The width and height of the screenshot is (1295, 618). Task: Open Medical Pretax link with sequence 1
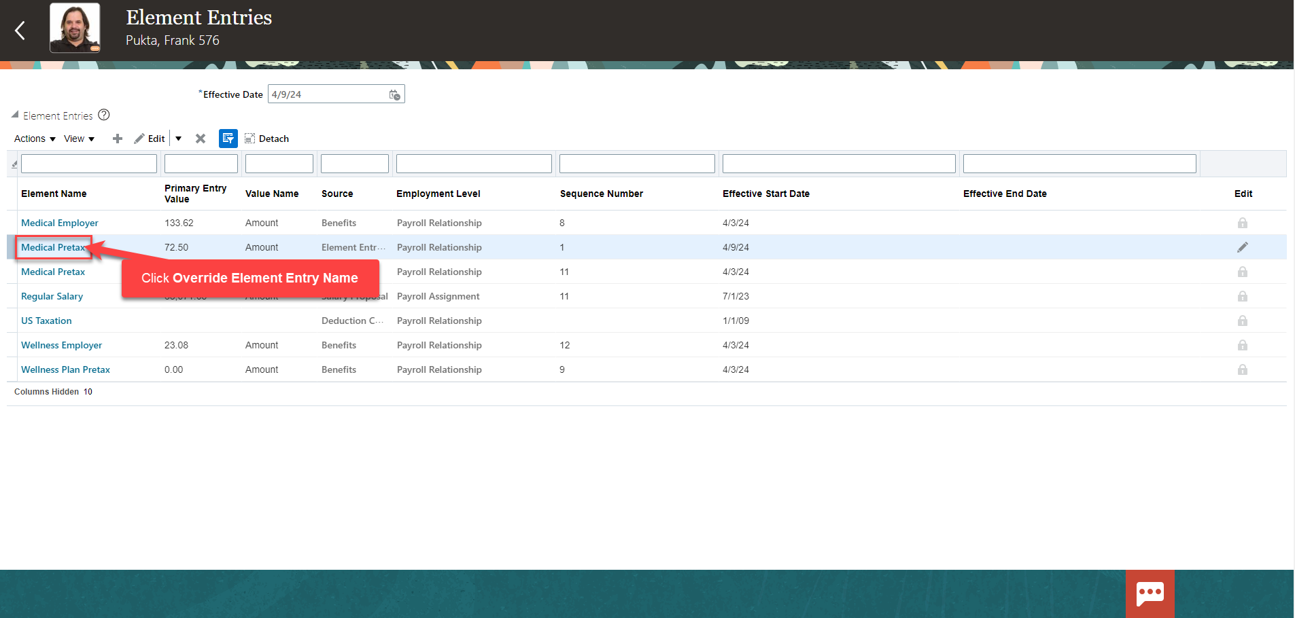coord(53,247)
